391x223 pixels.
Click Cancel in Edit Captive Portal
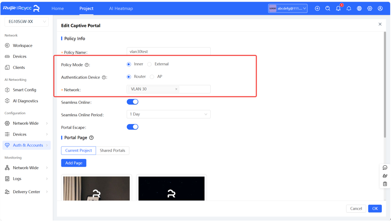coord(356,209)
